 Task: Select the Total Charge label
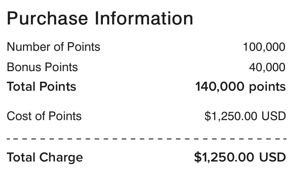pos(45,157)
